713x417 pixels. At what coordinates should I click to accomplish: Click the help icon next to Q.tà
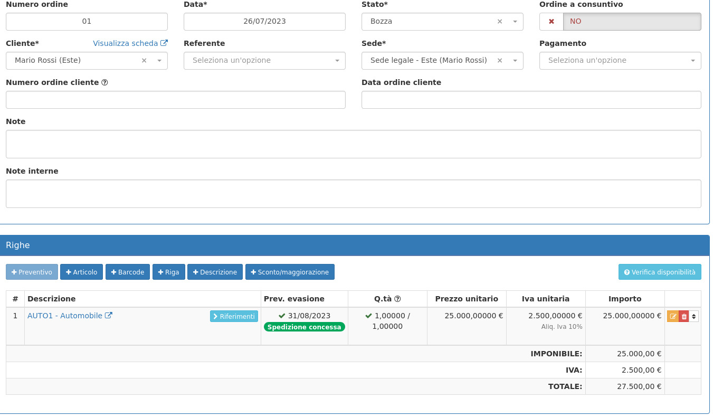point(397,299)
